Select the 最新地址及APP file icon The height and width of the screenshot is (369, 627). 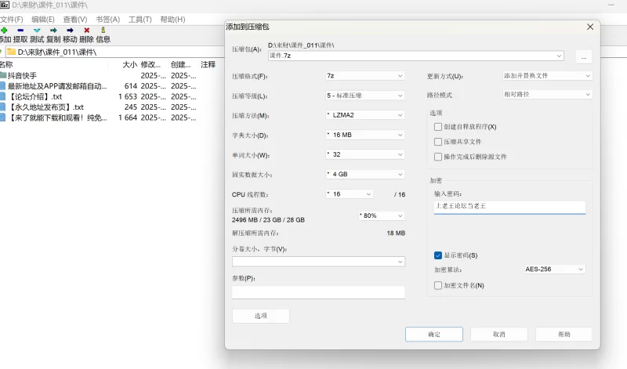click(x=3, y=86)
